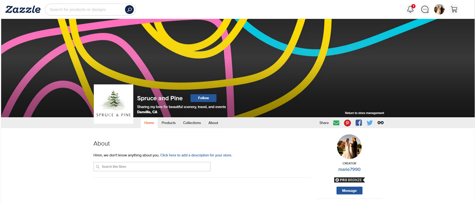This screenshot has width=475, height=204.
Task: Click link to add a store description
Action: (x=196, y=155)
